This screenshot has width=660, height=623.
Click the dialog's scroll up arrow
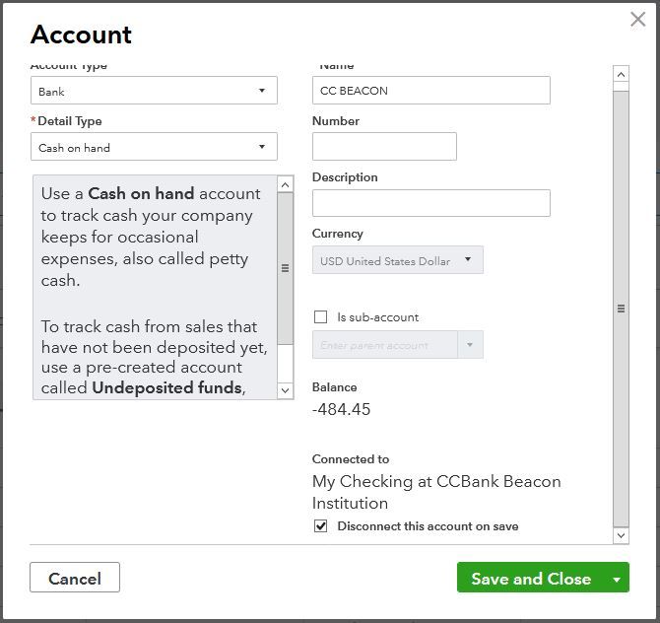click(621, 75)
